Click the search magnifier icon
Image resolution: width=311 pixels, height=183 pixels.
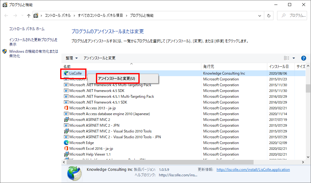[284, 16]
